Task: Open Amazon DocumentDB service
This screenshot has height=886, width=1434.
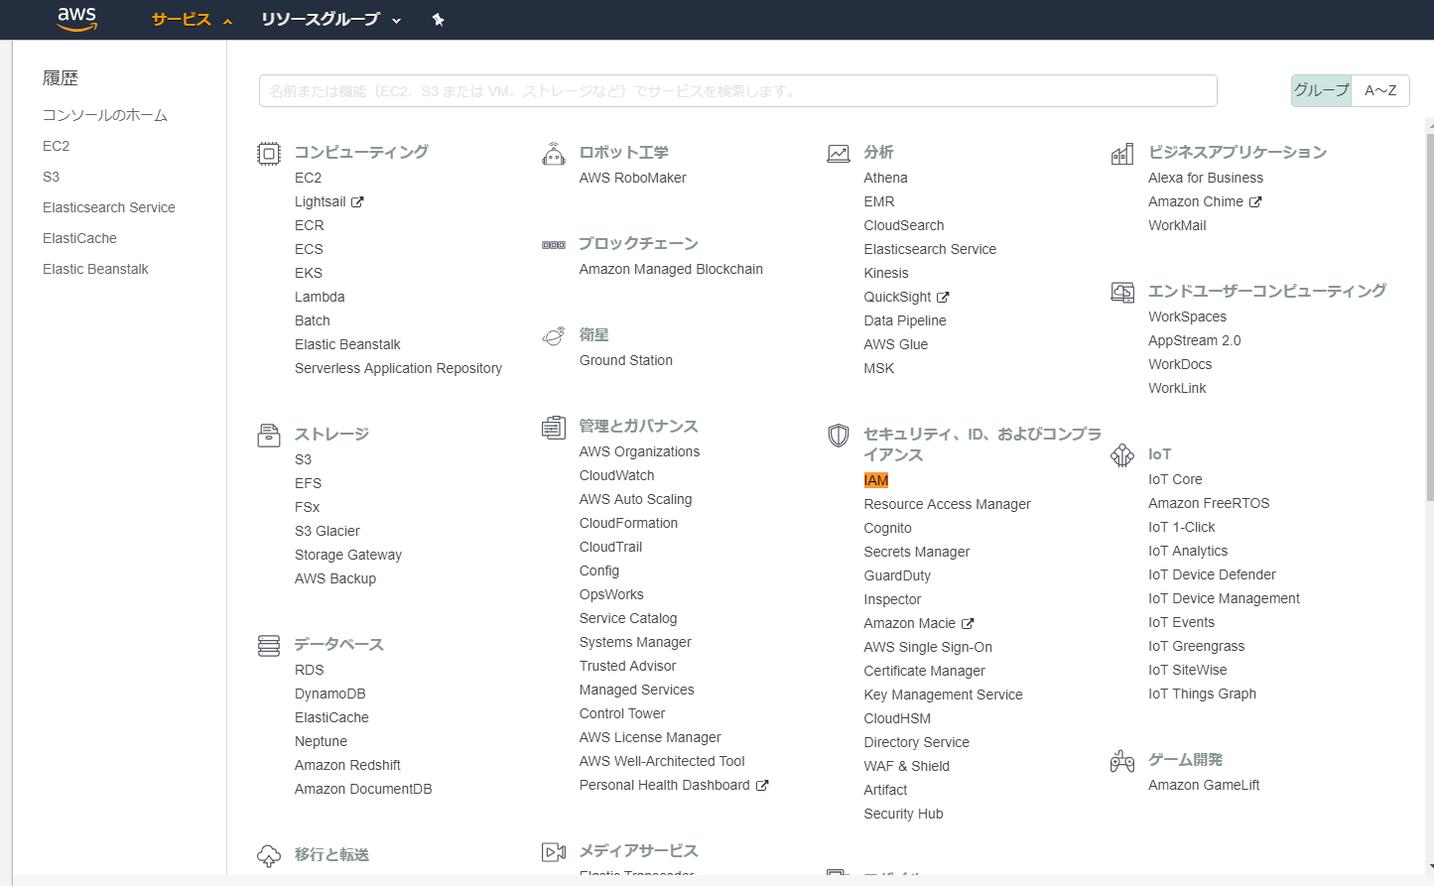Action: coord(363,789)
